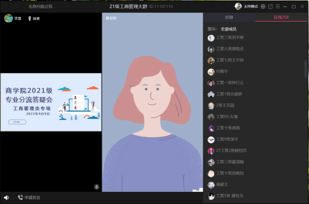The width and height of the screenshot is (309, 204).
Task: Mute the speaker volume icon at bottom left
Action: [6, 197]
